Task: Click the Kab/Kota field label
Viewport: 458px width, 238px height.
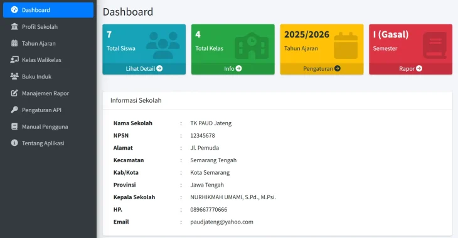Action: (126, 172)
